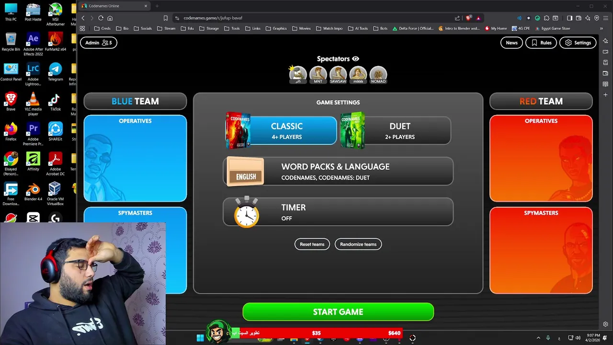Go back in the browser
The width and height of the screenshot is (613, 345).
[x=83, y=18]
